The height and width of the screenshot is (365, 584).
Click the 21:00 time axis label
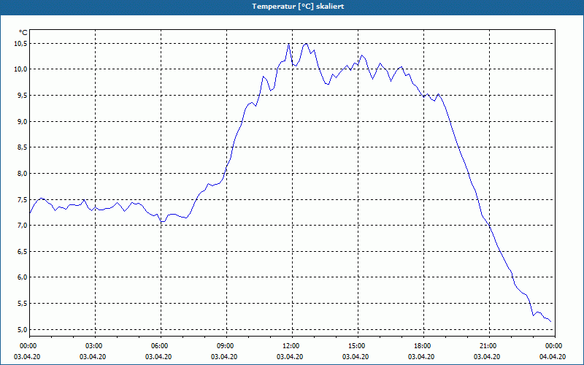tap(489, 346)
